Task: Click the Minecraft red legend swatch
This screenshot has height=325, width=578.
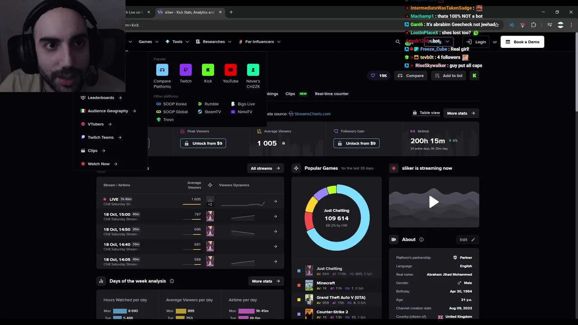Action: click(299, 285)
